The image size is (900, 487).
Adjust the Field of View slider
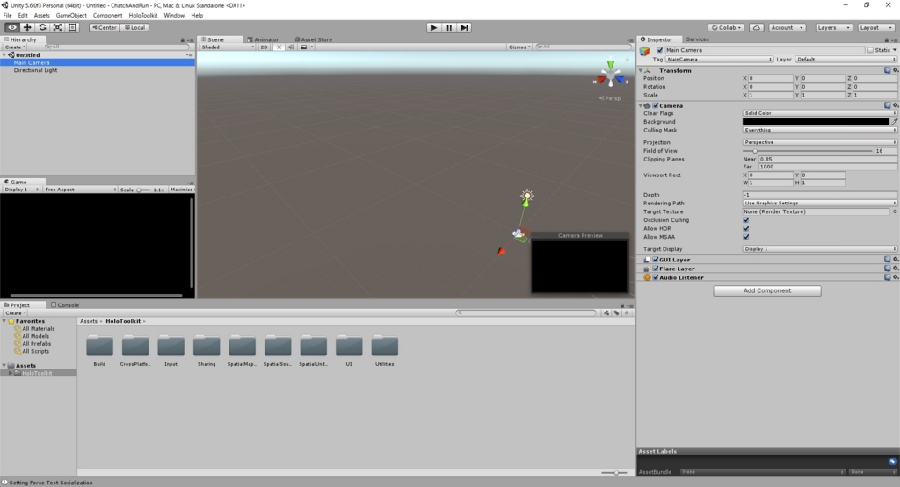coord(807,151)
